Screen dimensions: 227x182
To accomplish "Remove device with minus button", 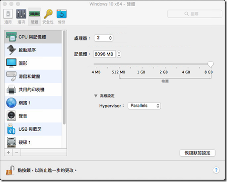I will click(17, 153).
